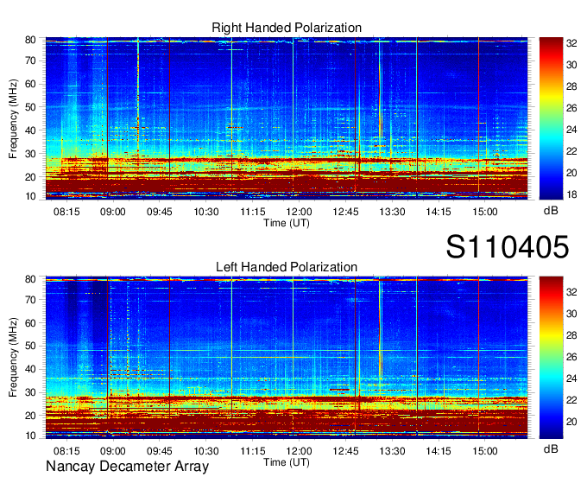Click the 09:00 time tick on Left Handed plot

tap(113, 451)
